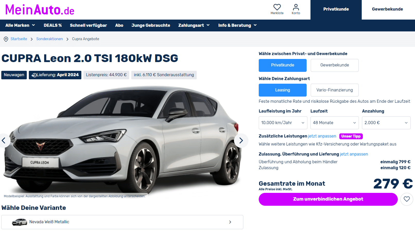Expand Info & Beratung menu
Viewport: 415px width, 232px height.
point(237,25)
